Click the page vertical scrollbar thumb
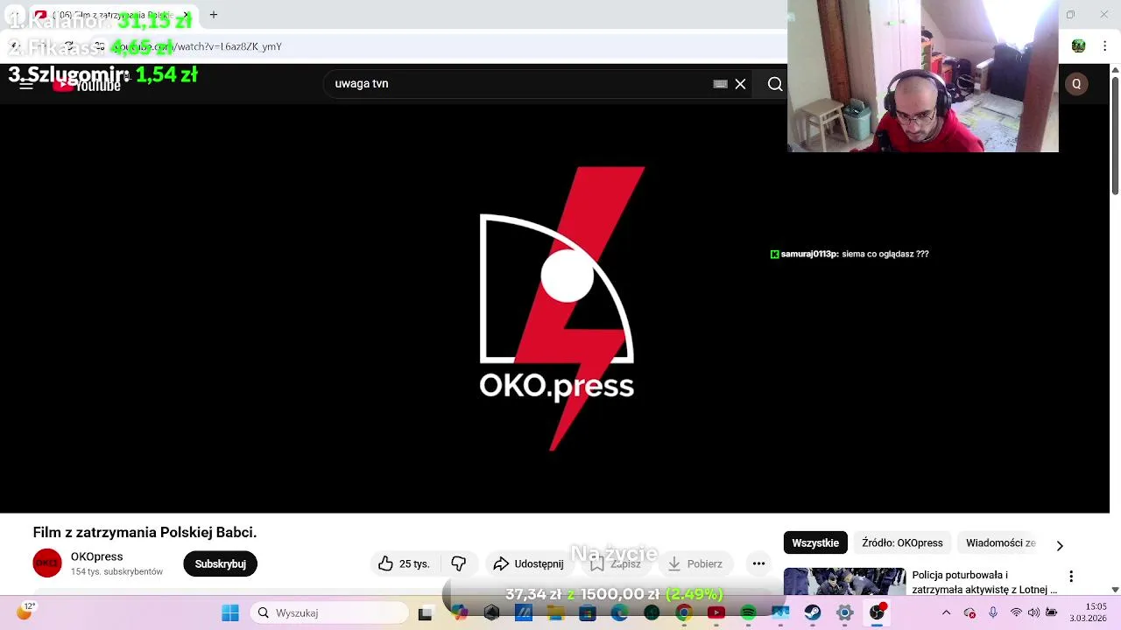 coord(1115,136)
